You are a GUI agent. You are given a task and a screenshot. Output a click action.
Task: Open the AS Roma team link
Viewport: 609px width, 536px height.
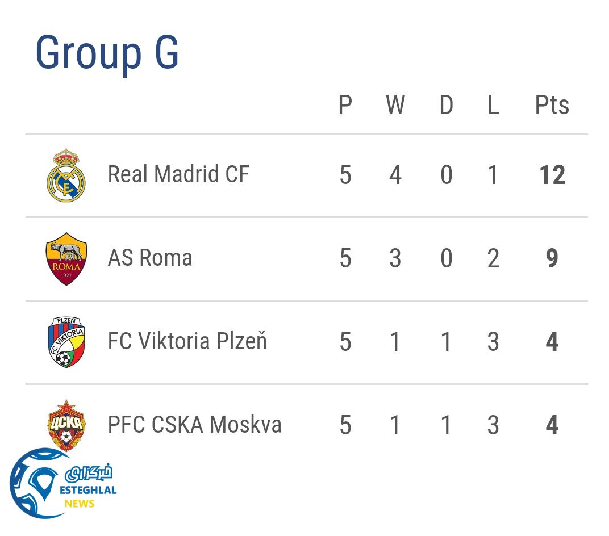point(150,258)
